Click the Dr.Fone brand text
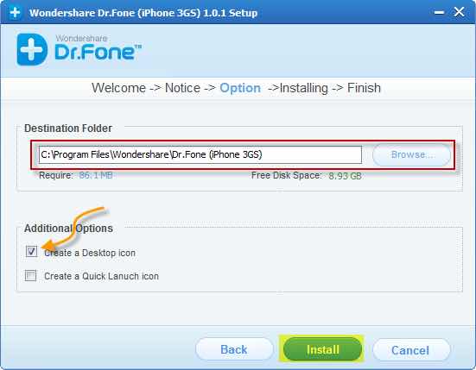This screenshot has height=370, width=476. 94,52
